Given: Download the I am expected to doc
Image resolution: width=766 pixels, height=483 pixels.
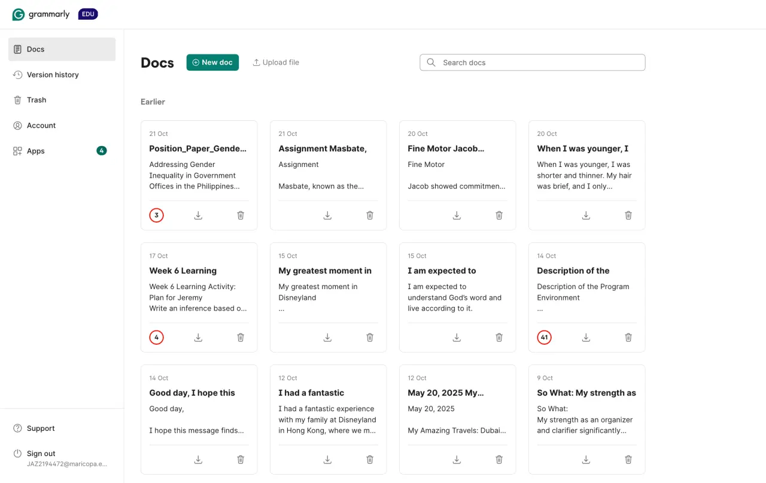Looking at the screenshot, I should [x=457, y=338].
